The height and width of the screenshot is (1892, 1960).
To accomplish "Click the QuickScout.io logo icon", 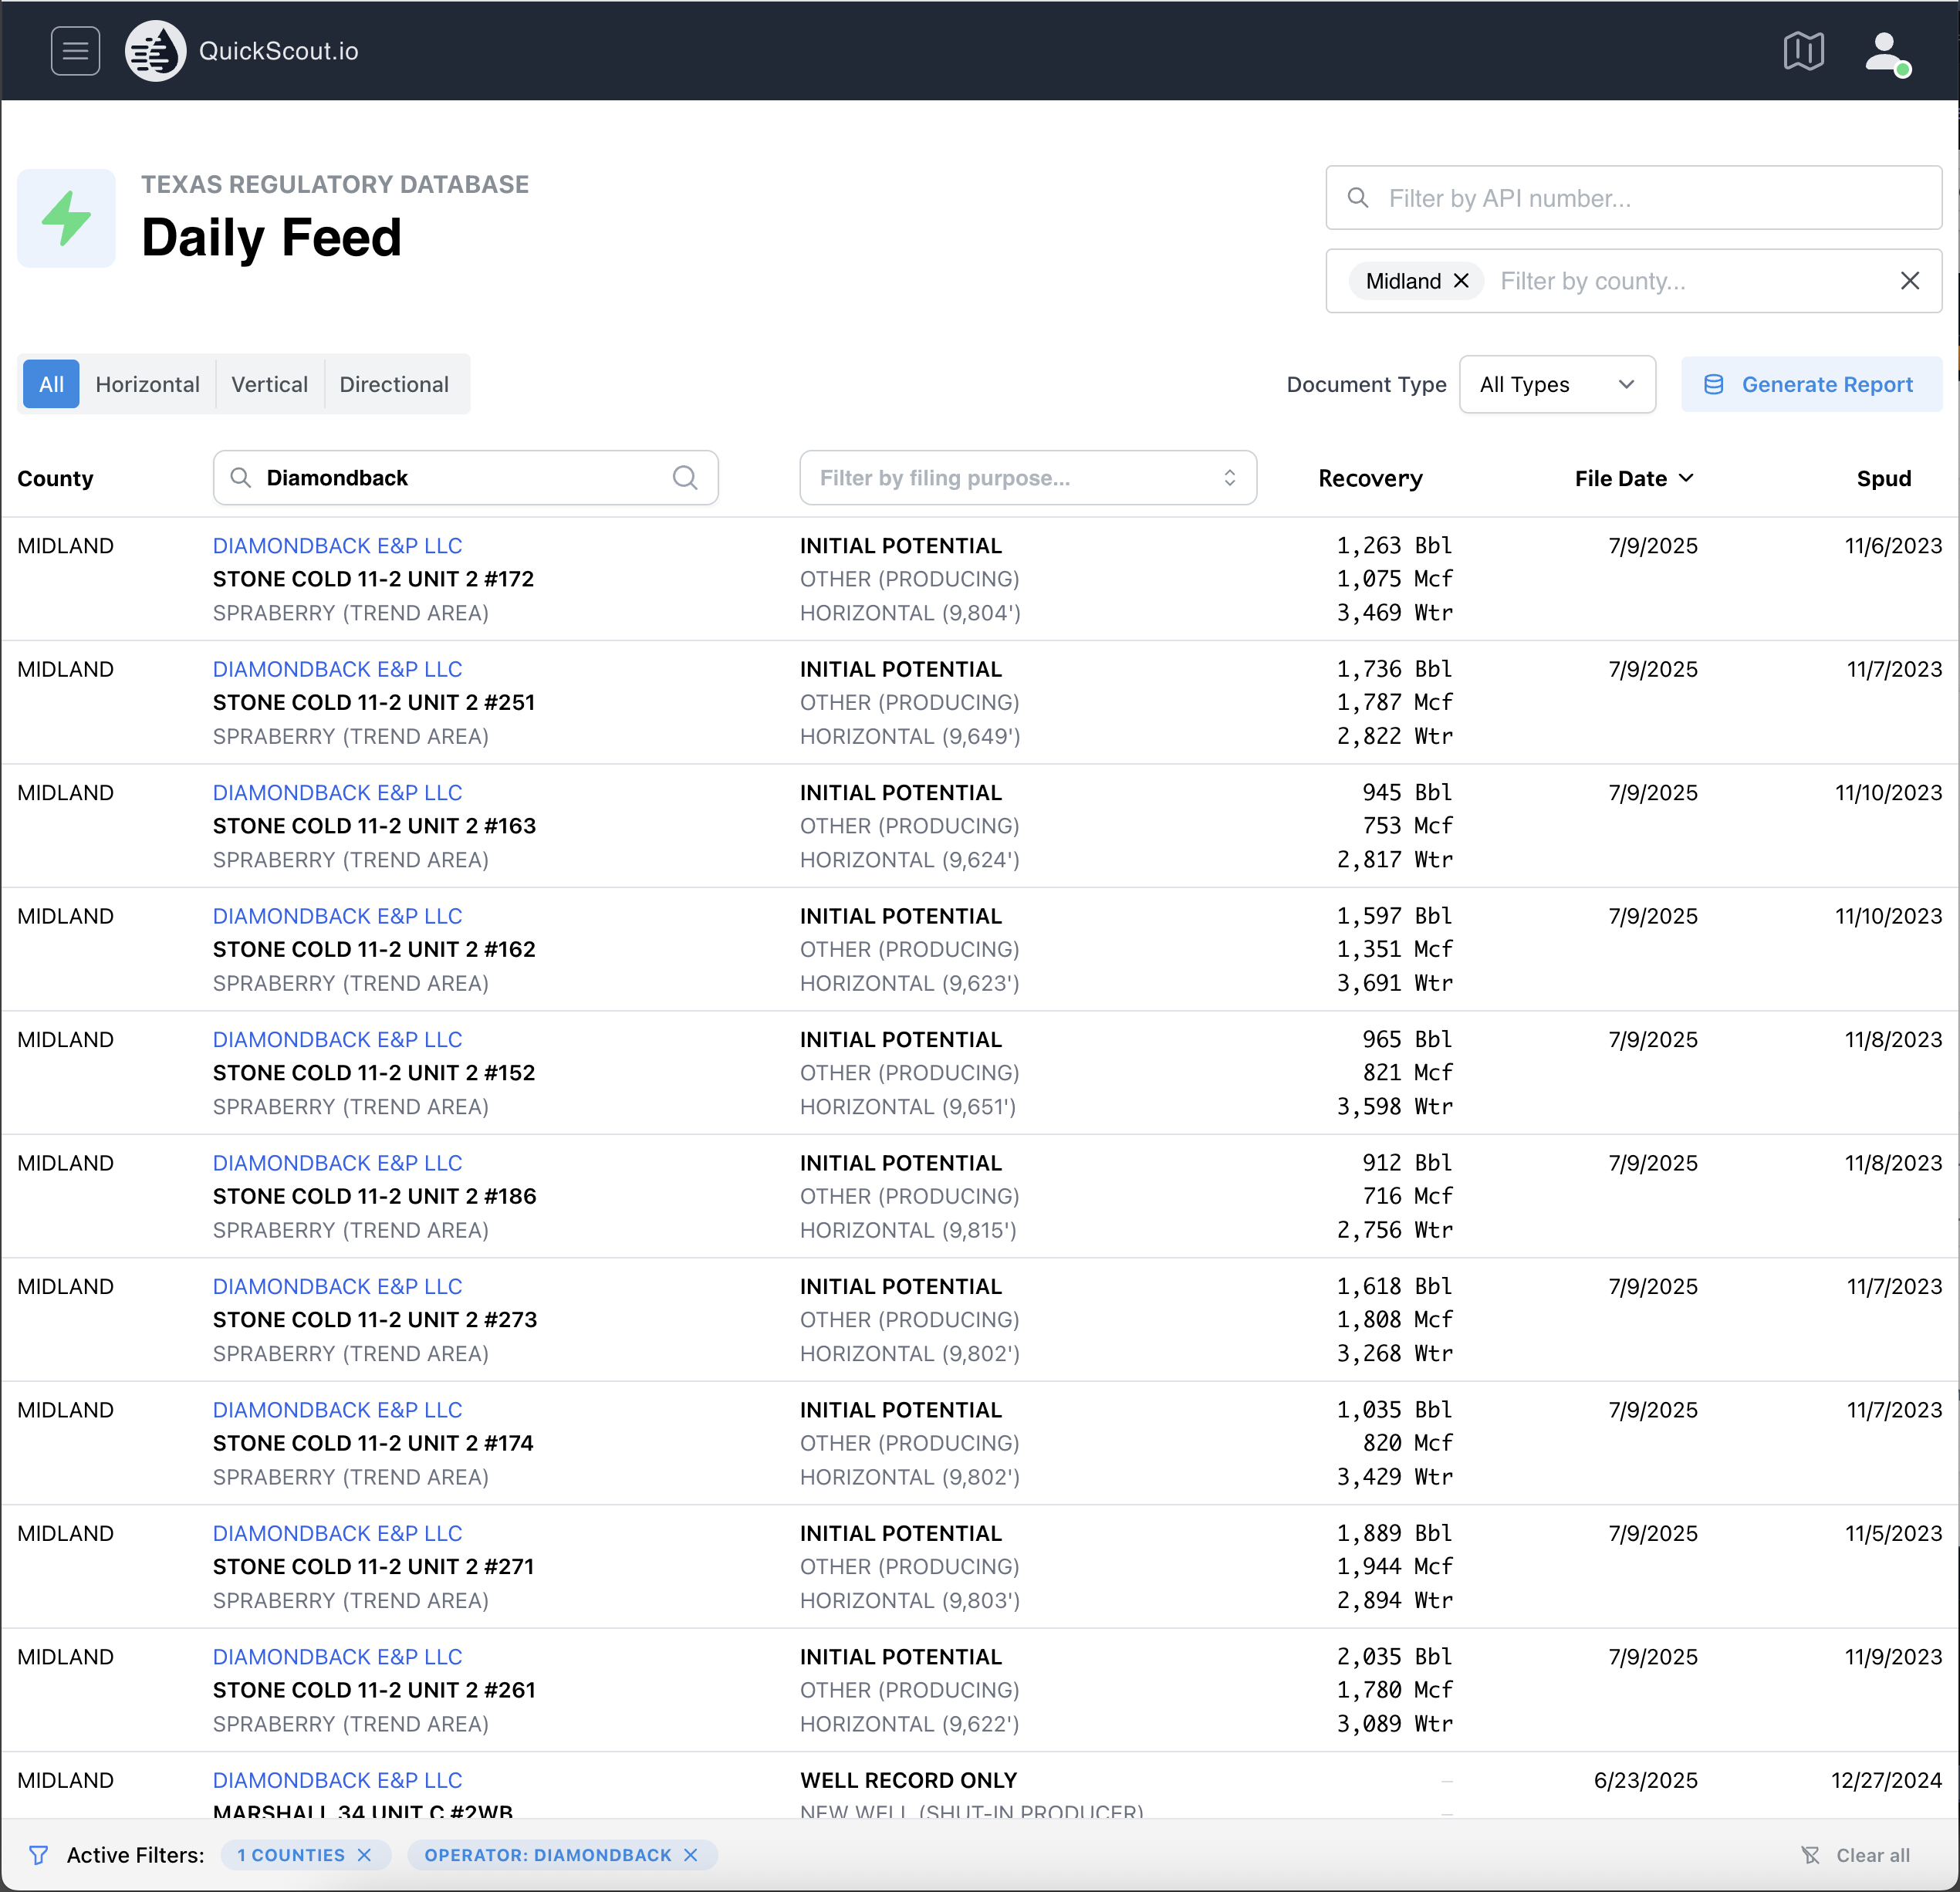I will 155,51.
